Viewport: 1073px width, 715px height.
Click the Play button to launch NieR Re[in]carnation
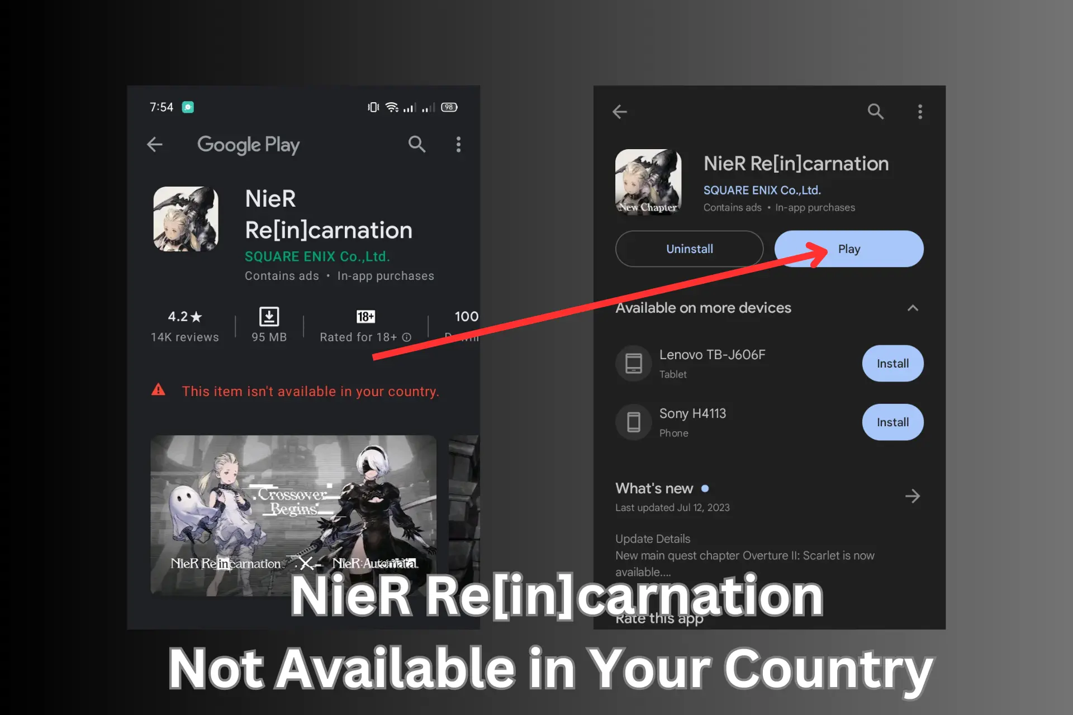tap(849, 249)
